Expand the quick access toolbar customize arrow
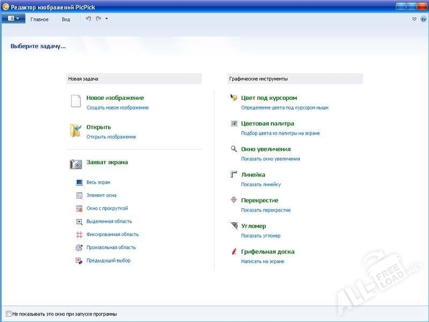The width and height of the screenshot is (429, 322). click(x=107, y=19)
